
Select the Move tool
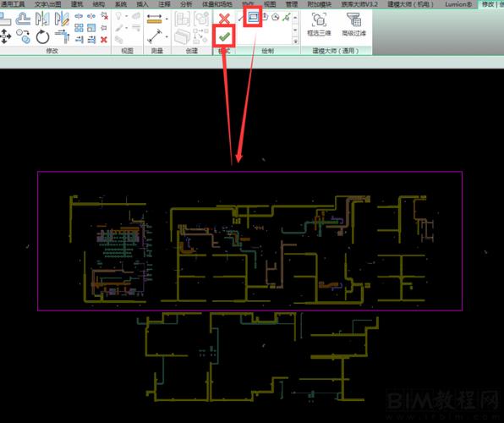5,36
